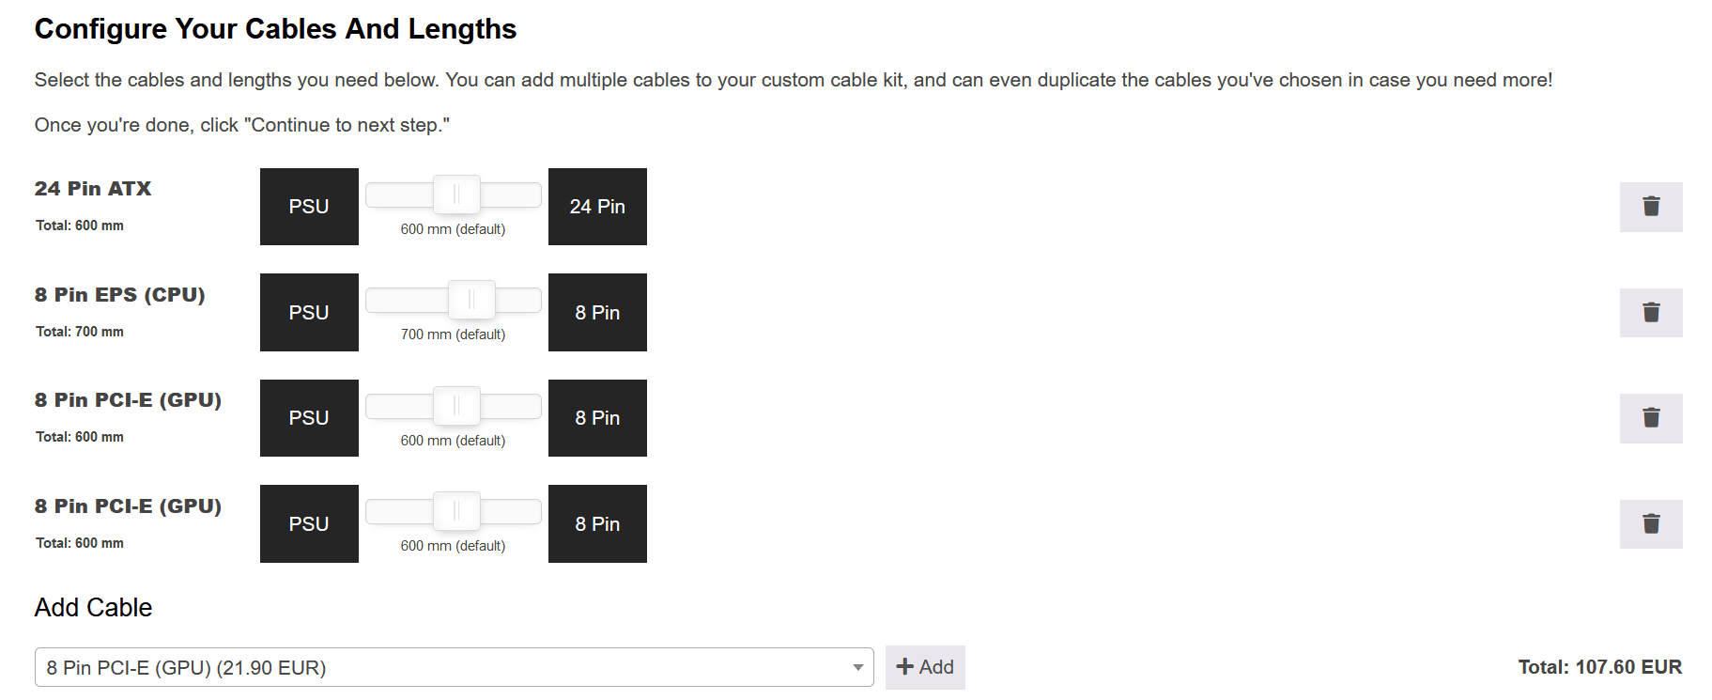
Task: Select the 8 Pin block in EPS (CPU) row
Action: click(597, 312)
